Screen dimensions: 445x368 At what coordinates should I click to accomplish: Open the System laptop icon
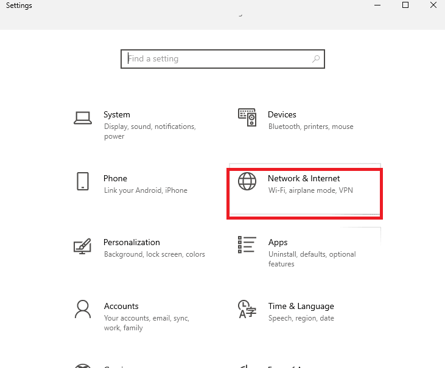(x=83, y=118)
